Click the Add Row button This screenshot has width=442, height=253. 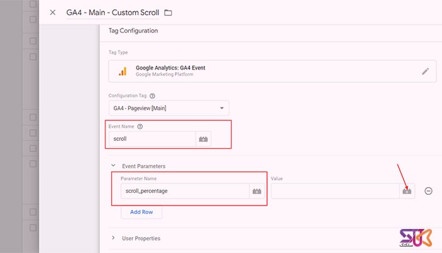pos(141,212)
